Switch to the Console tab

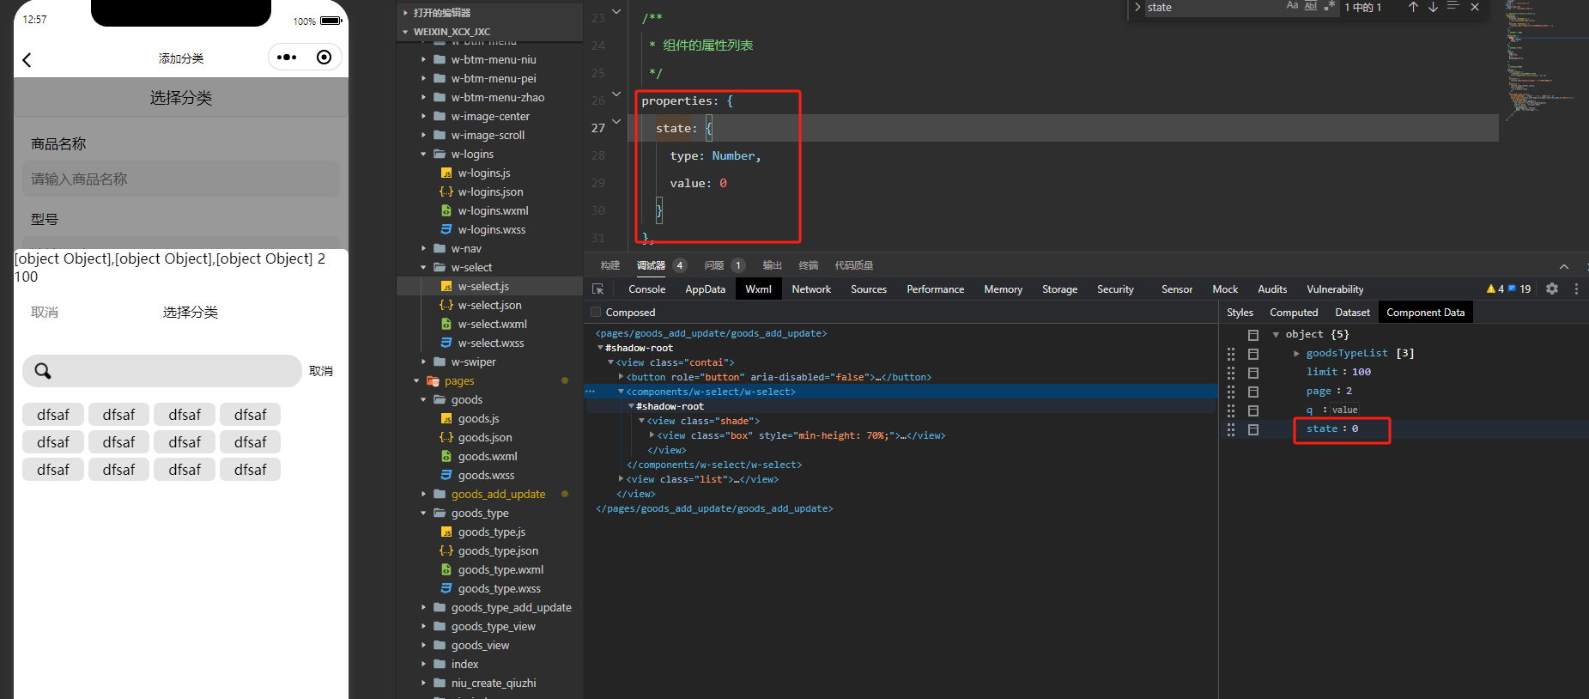(646, 289)
